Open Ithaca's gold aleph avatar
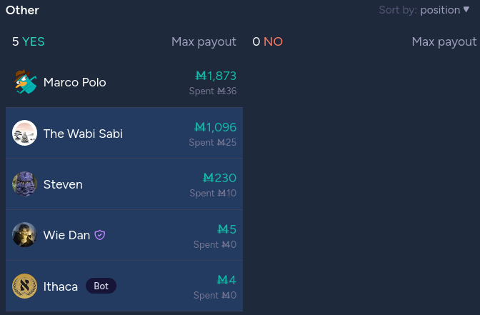480x315 pixels. click(x=24, y=286)
